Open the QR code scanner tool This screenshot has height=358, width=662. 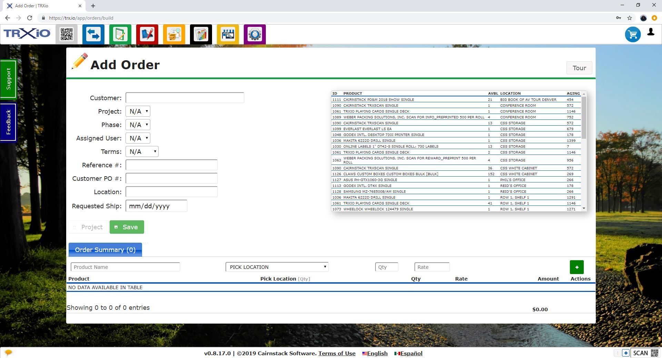click(67, 34)
